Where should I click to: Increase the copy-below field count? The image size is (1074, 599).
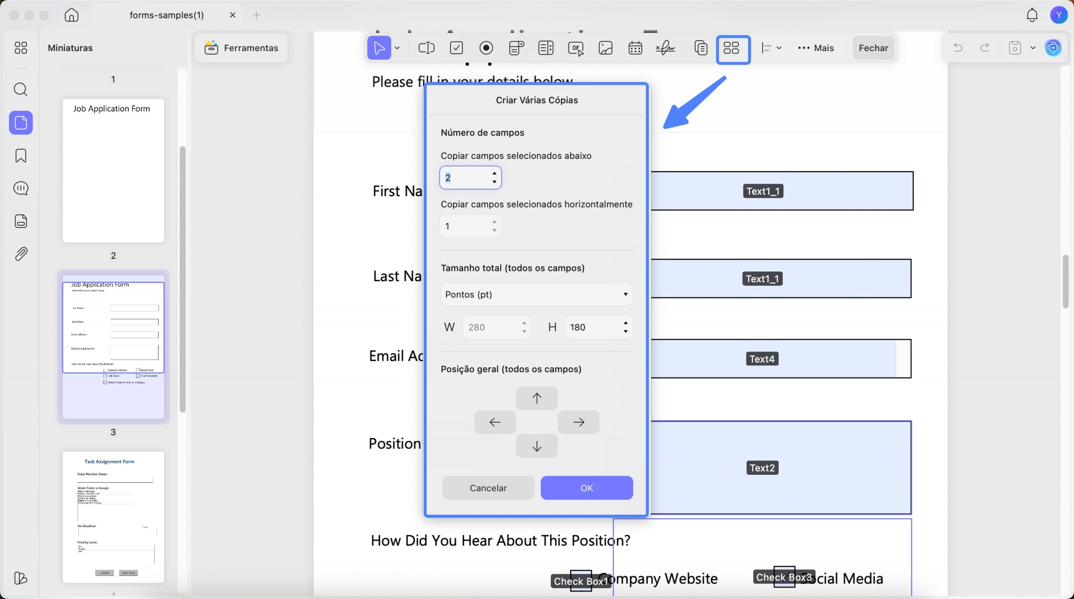pyautogui.click(x=494, y=173)
